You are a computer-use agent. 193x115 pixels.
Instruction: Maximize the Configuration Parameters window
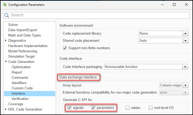[174, 4]
